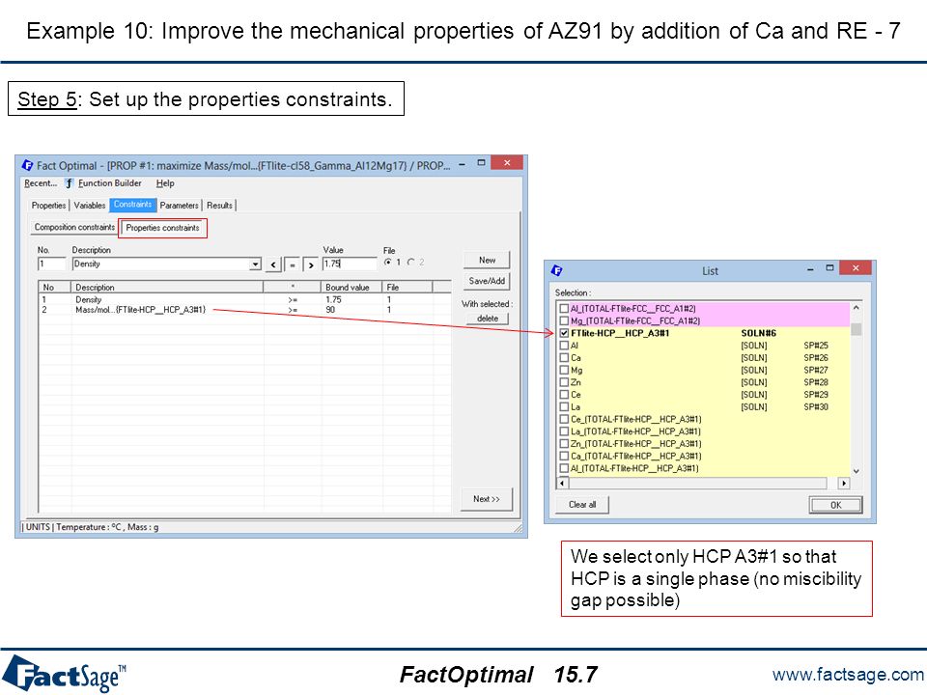Click the FactSage logo
Screen dimensions: 927x695
tap(63, 674)
